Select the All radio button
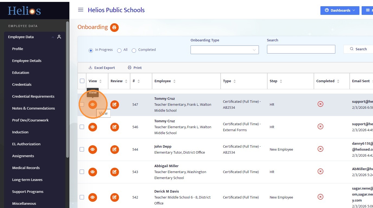The image size is (373, 208). pos(119,51)
